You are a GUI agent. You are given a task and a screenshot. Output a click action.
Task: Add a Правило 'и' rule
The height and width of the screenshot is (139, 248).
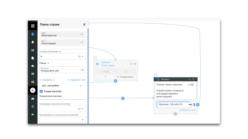pos(47,80)
